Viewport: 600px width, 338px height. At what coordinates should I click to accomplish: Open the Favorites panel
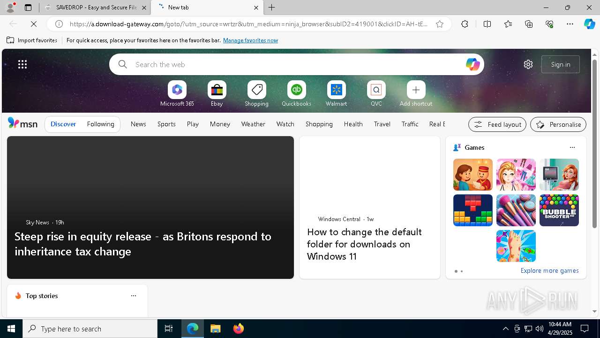508,24
